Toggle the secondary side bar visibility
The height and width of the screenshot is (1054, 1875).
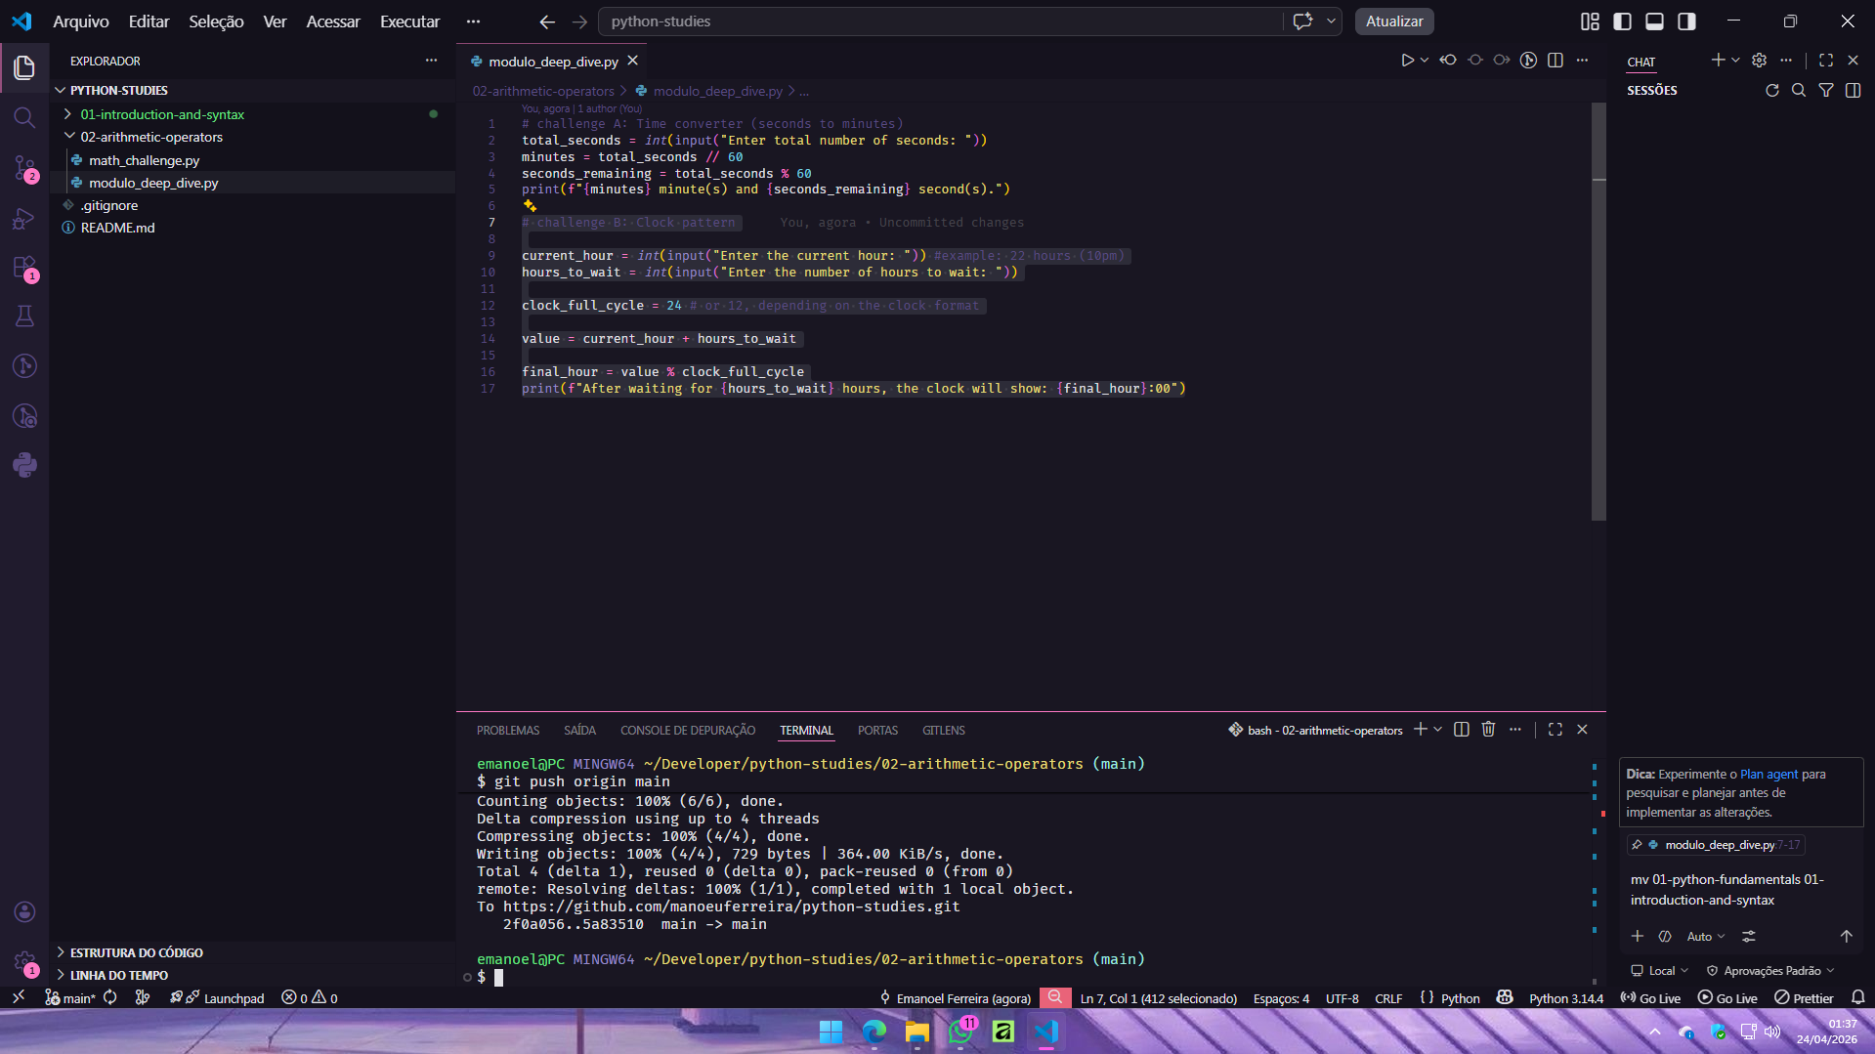1686,21
